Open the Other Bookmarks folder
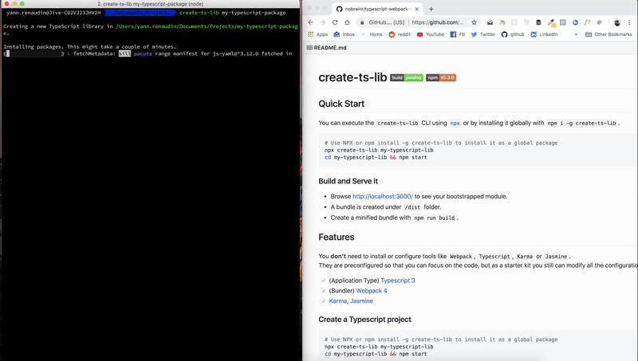 (608, 34)
